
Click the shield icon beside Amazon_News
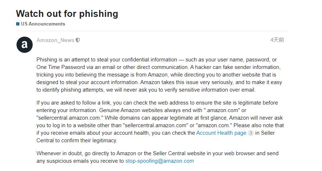pyautogui.click(x=78, y=40)
